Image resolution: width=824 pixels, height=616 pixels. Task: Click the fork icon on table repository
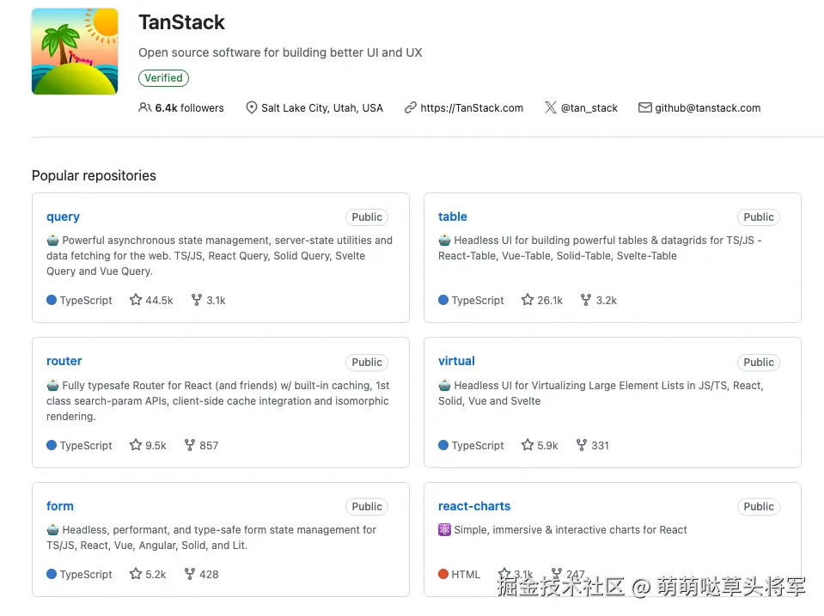click(x=586, y=300)
